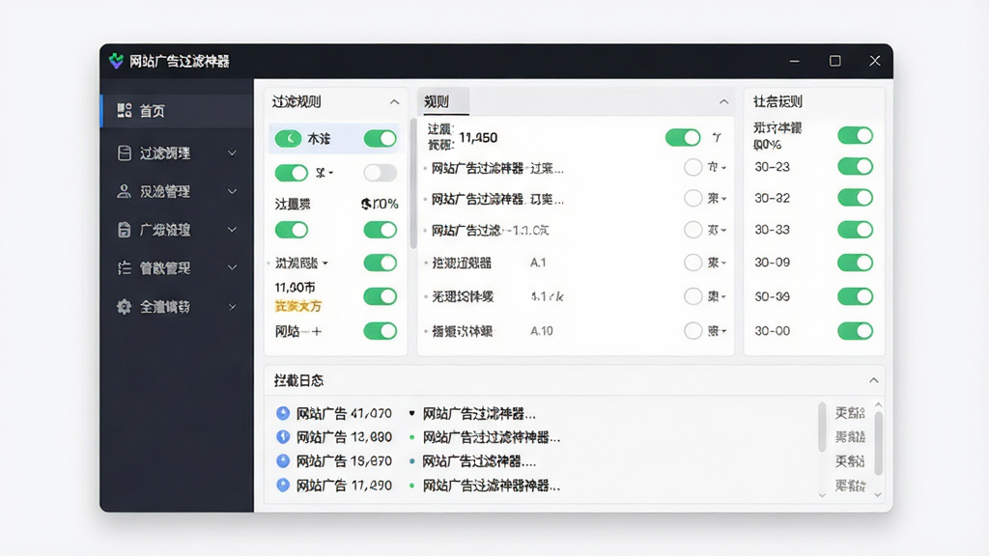Maximize the 网站广告过滤神器 window

pyautogui.click(x=835, y=61)
